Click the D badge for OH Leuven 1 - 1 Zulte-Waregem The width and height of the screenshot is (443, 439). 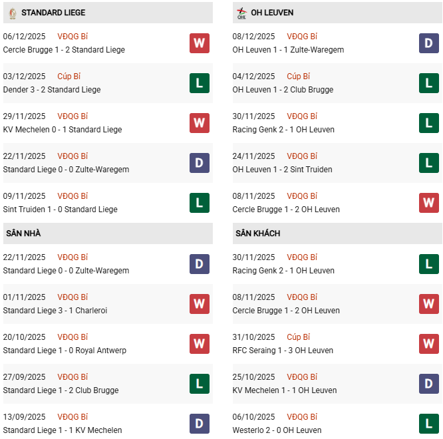pos(428,43)
